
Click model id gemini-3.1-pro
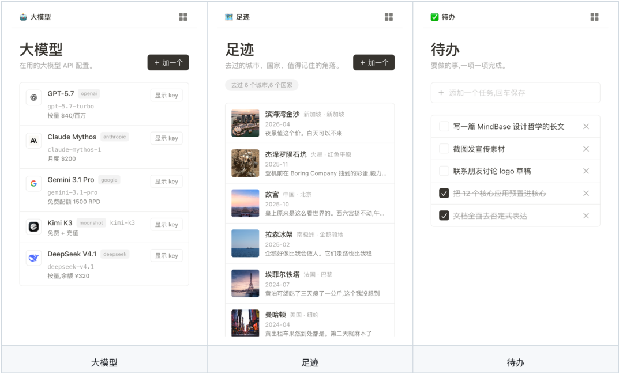(73, 192)
